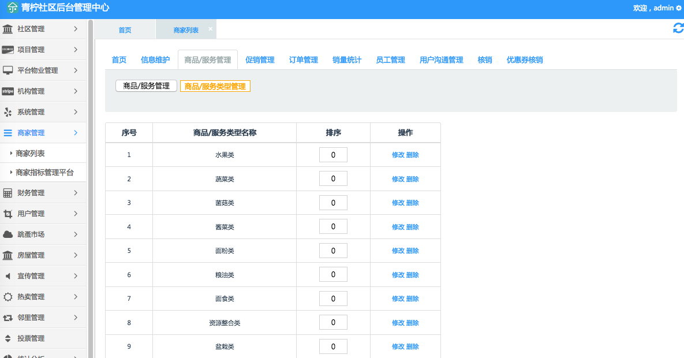The image size is (684, 358).
Task: Click the sidebar vertical scrollbar
Action: (x=90, y=189)
